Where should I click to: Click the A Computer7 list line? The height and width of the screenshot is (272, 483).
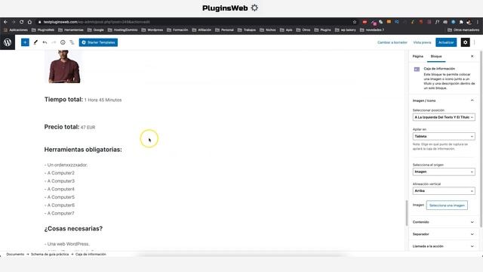tap(60, 213)
